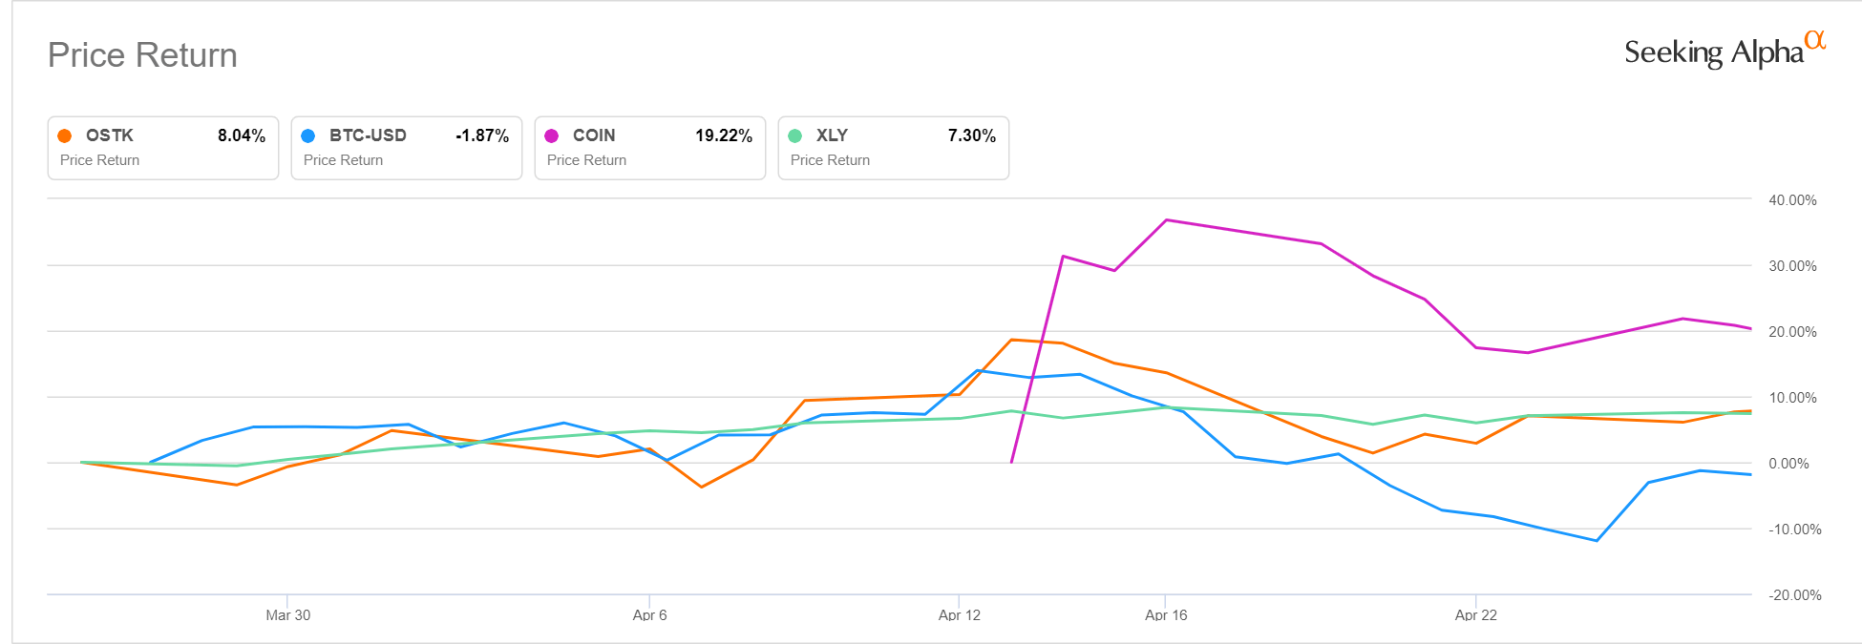The height and width of the screenshot is (644, 1862).
Task: Click the blue BTC-USD legend dot
Action: click(x=308, y=135)
